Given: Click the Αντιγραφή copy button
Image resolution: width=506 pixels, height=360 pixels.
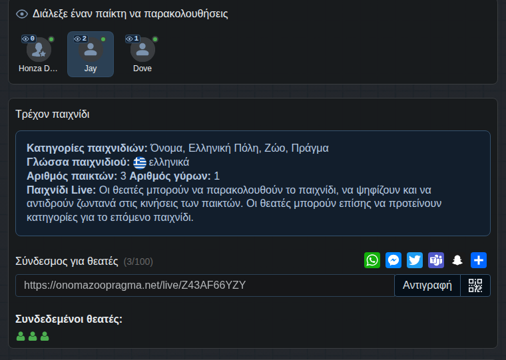Looking at the screenshot, I should (x=427, y=285).
